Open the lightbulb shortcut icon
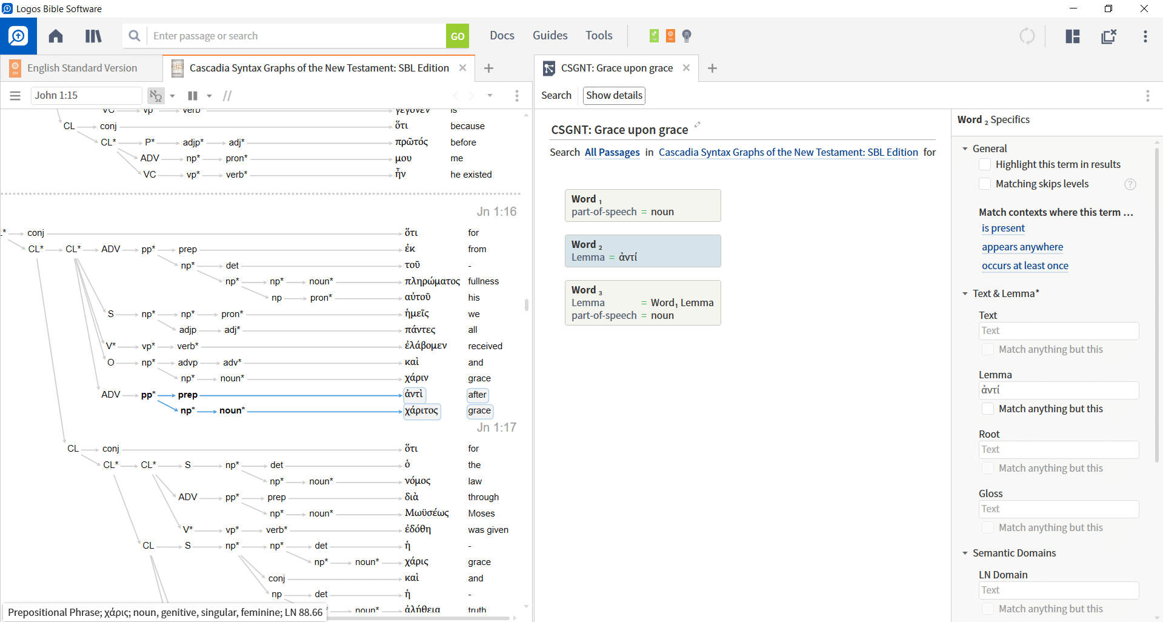The image size is (1163, 622). coord(687,36)
